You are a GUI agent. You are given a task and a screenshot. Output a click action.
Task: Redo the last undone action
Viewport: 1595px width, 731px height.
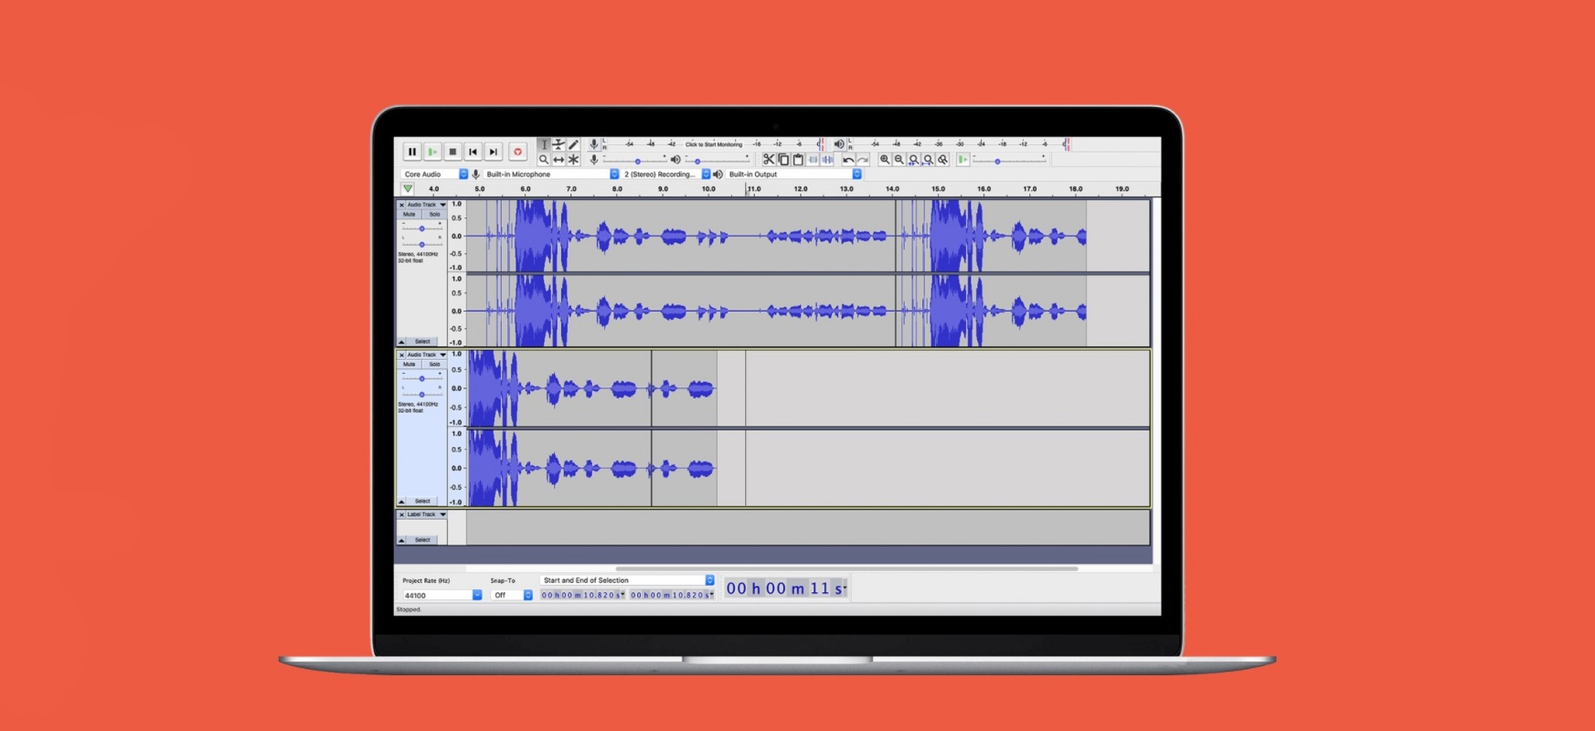coord(863,159)
